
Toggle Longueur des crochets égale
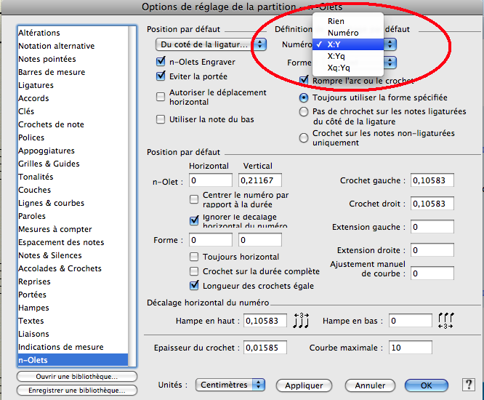pyautogui.click(x=194, y=286)
